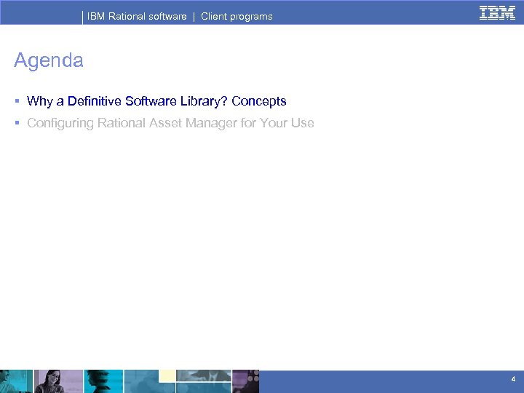Click the IBM logo in the header
Image resolution: width=524 pixels, height=393 pixels.
coord(497,13)
